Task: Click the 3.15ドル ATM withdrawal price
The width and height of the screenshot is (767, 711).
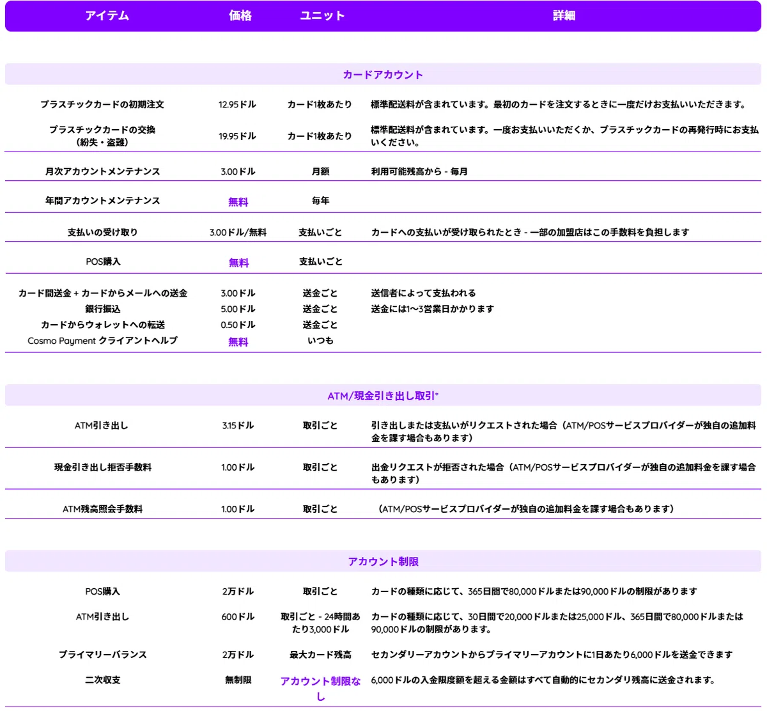Action: (238, 425)
